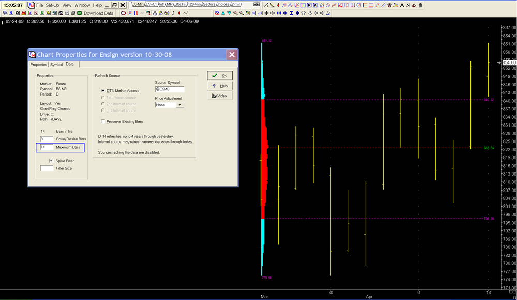The image size is (517, 300).
Task: Click the red candlestick chart style icon
Action: point(179,13)
